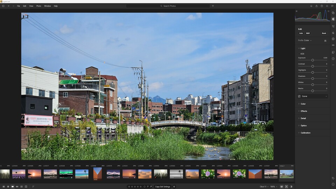Open the sort order icon
336x189 pixels.
[x=33, y=187]
